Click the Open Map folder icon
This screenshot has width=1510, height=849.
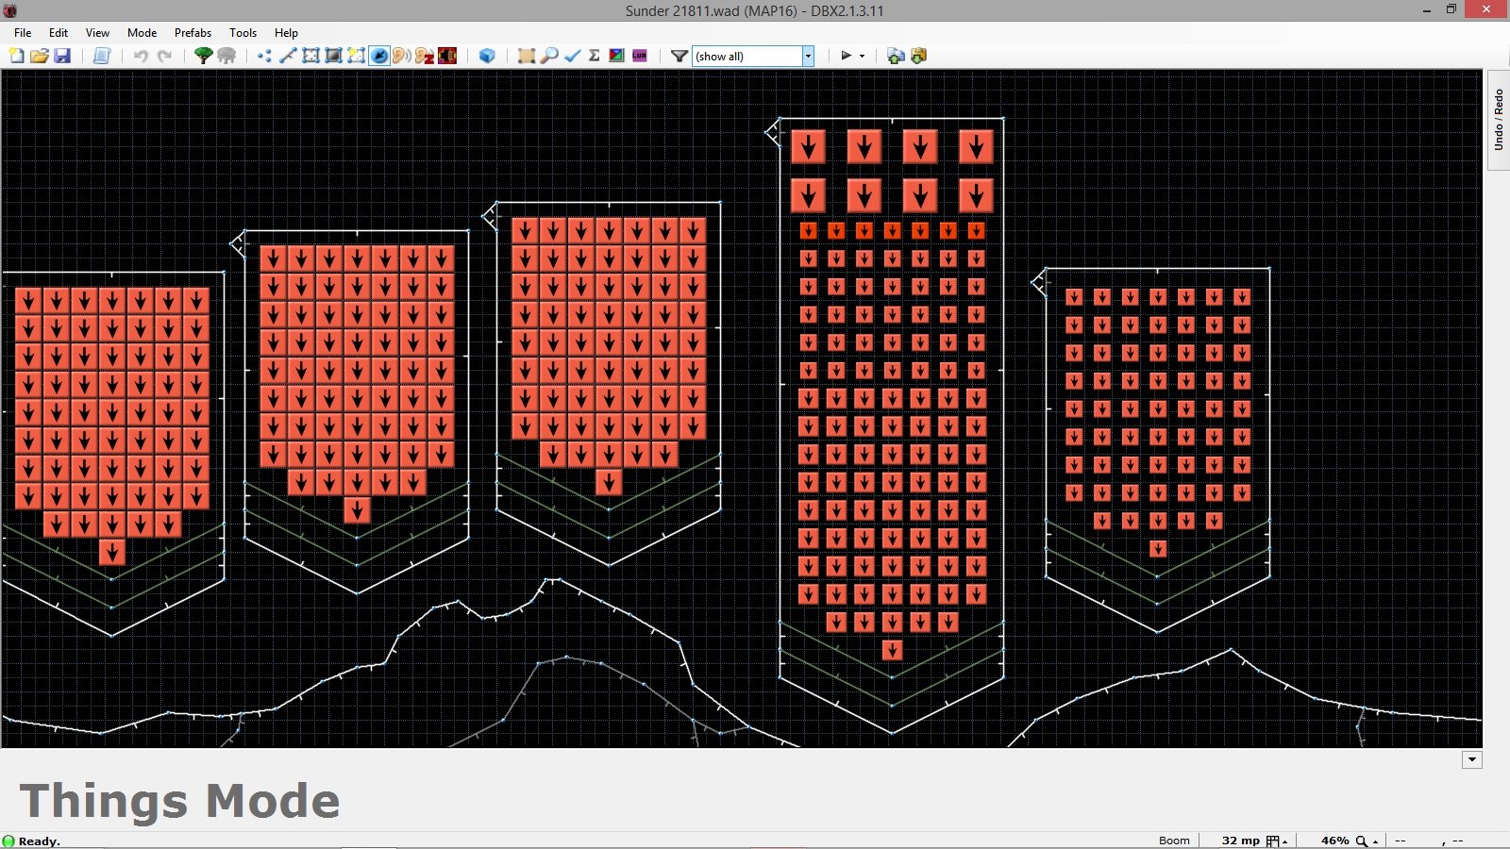click(40, 56)
